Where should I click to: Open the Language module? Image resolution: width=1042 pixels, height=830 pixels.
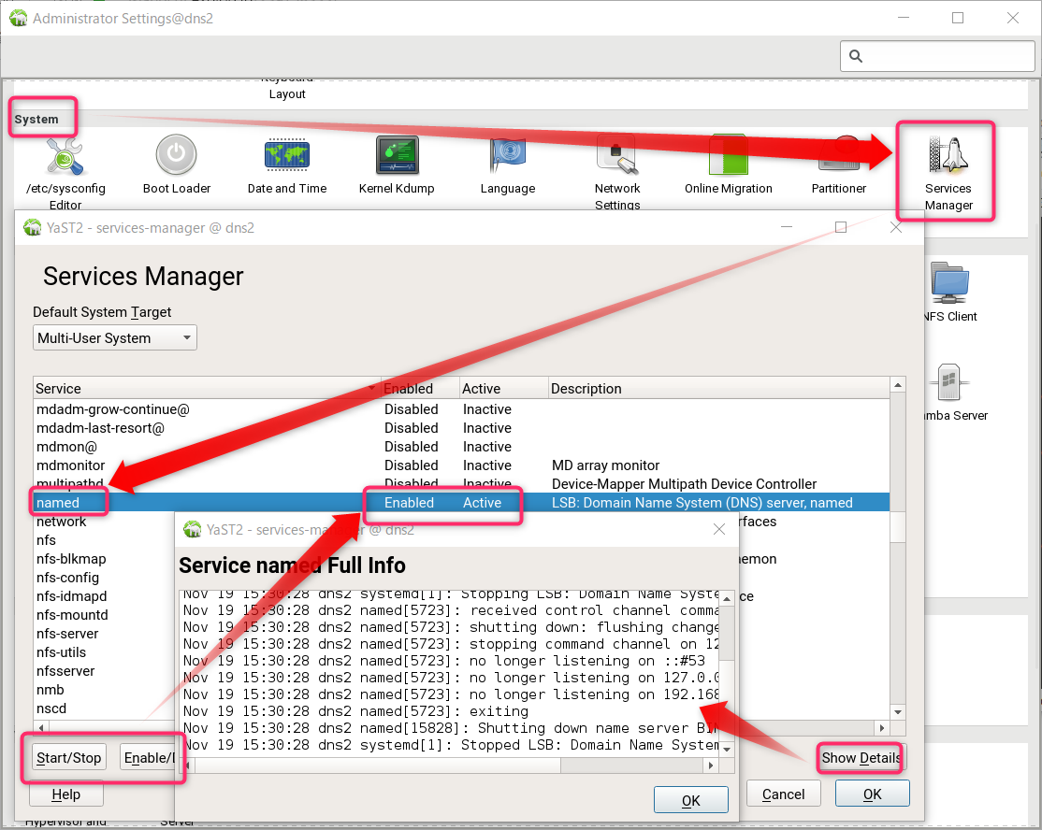(508, 155)
